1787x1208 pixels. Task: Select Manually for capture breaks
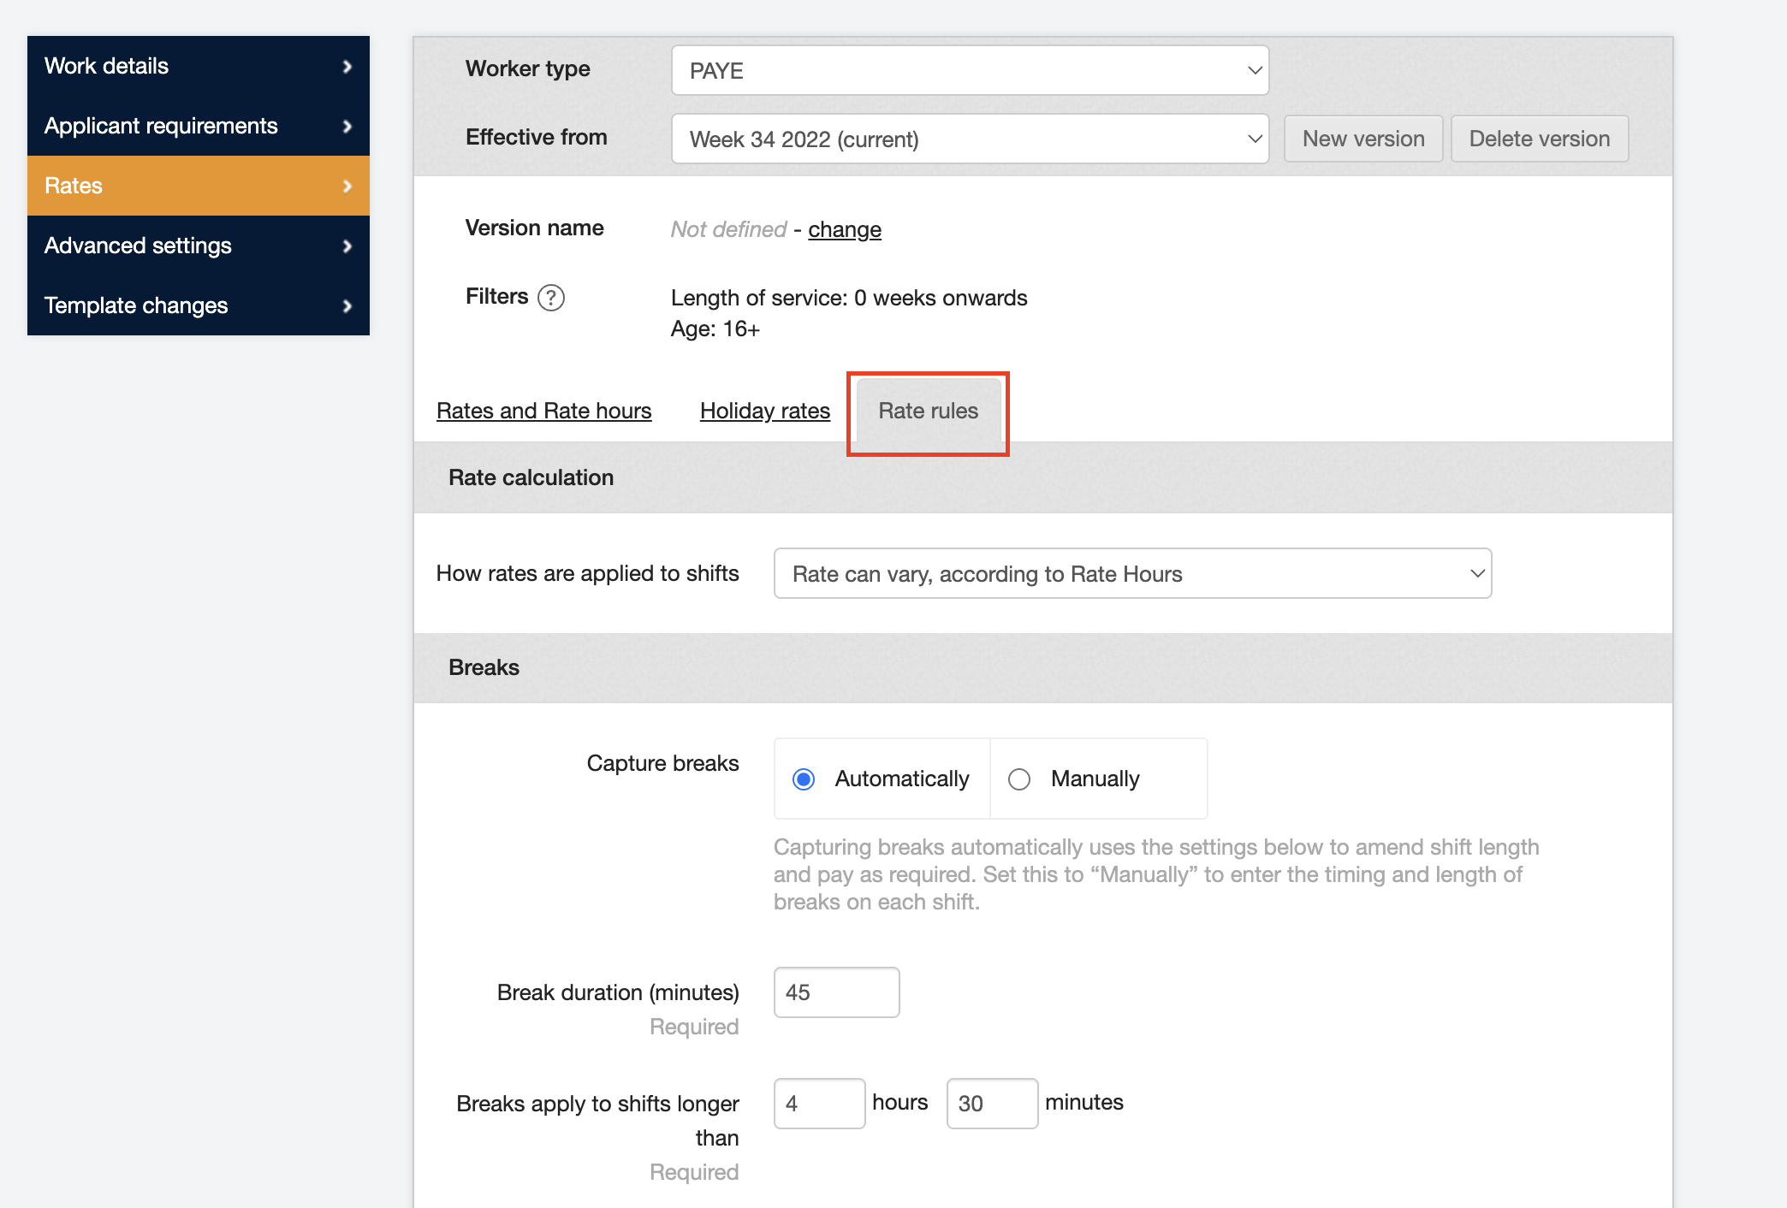(1019, 779)
